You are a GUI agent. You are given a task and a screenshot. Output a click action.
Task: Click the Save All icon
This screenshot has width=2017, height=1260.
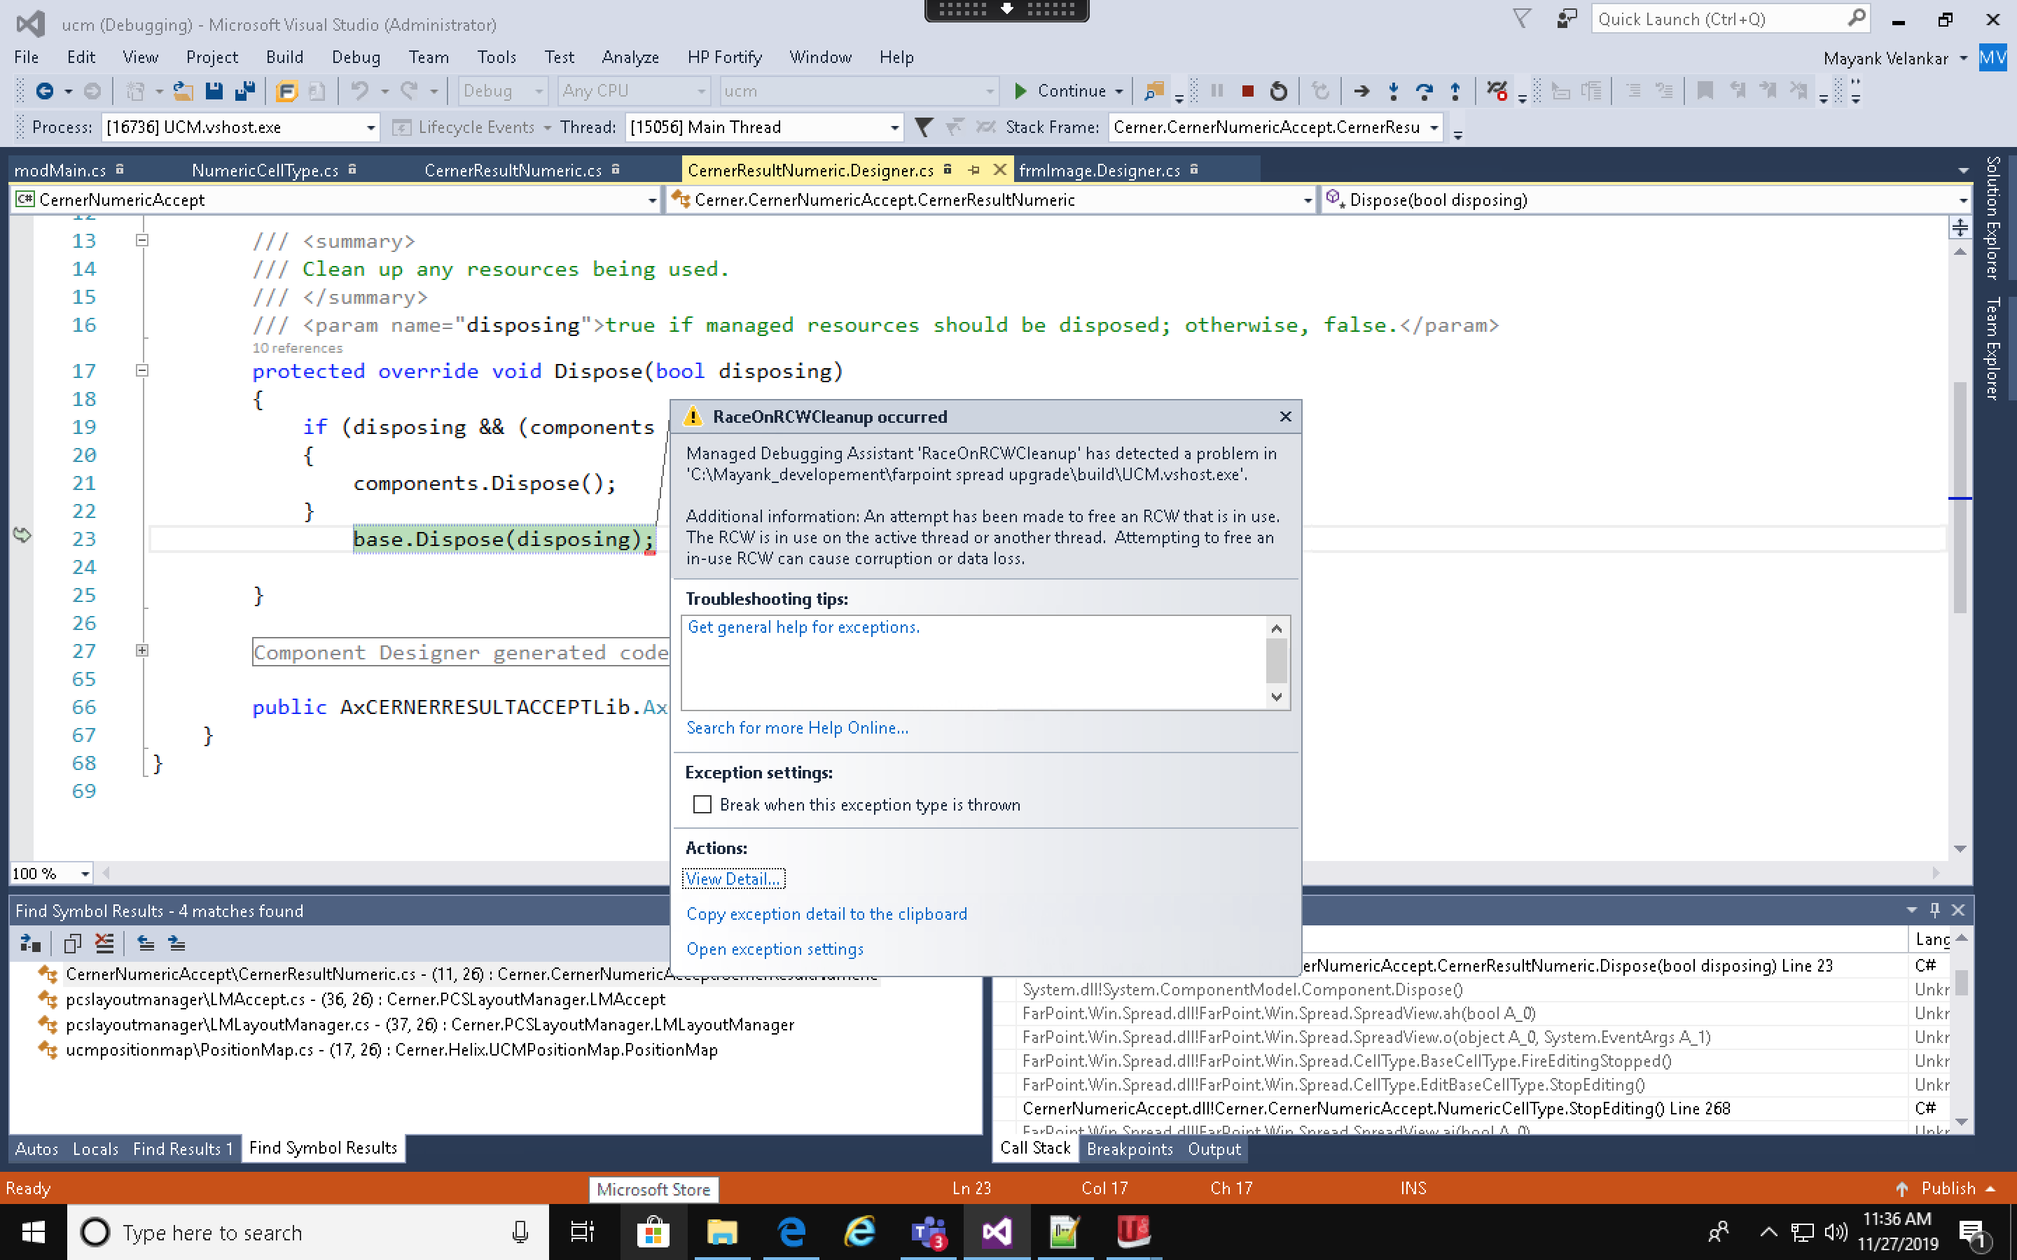[245, 91]
